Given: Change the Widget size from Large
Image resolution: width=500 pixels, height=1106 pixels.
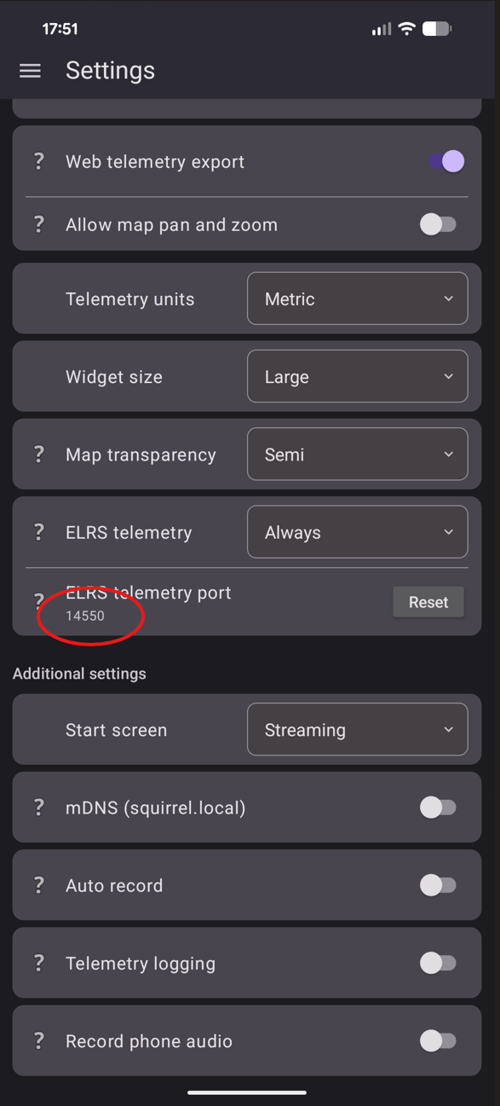Looking at the screenshot, I should click(x=357, y=376).
